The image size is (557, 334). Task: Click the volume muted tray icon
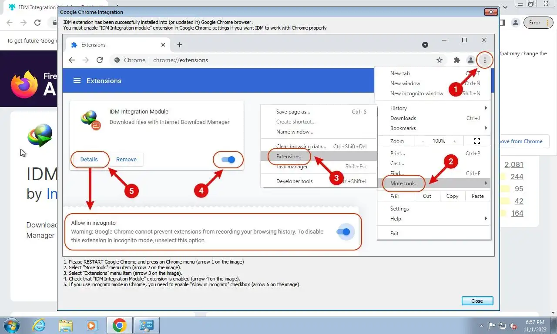pyautogui.click(x=513, y=326)
